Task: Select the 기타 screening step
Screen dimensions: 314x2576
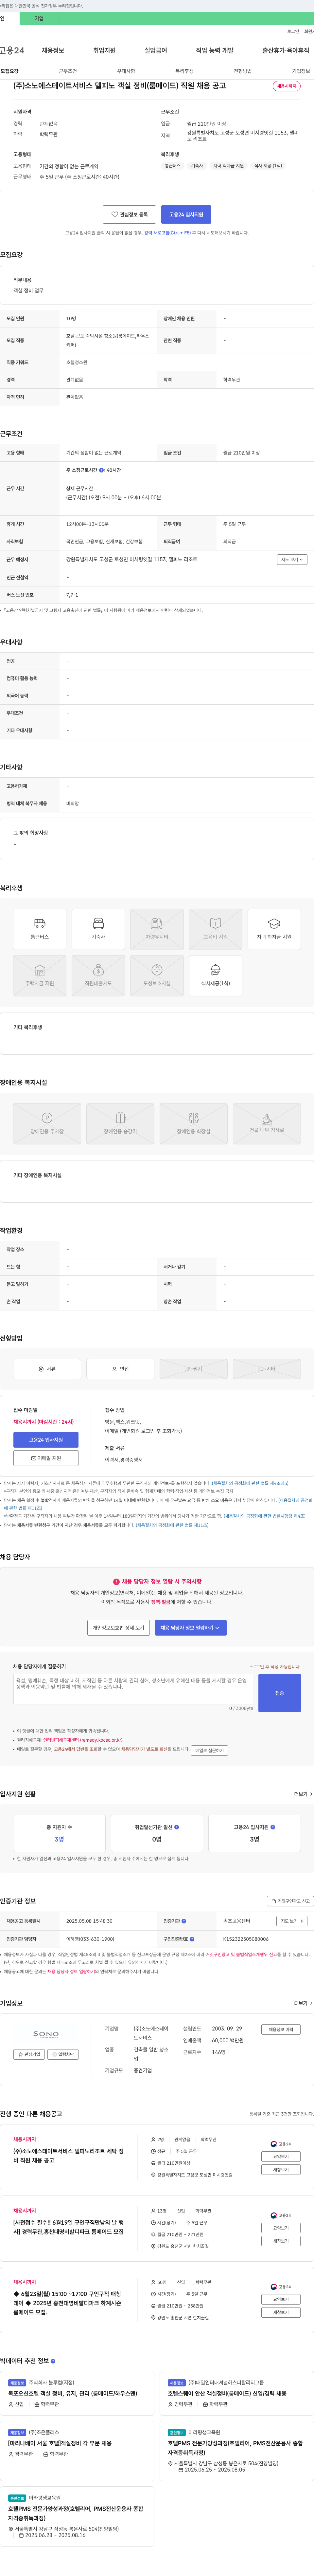Action: coord(267,1369)
